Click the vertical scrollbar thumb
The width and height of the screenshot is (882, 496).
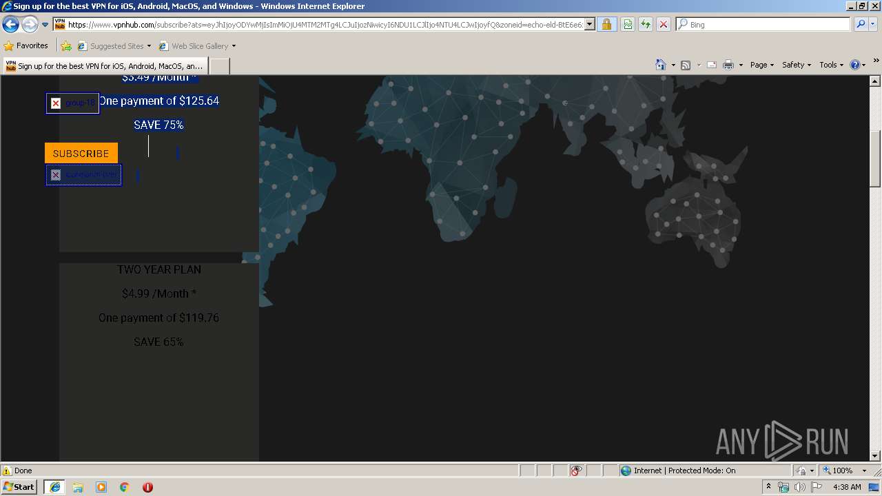pyautogui.click(x=875, y=158)
